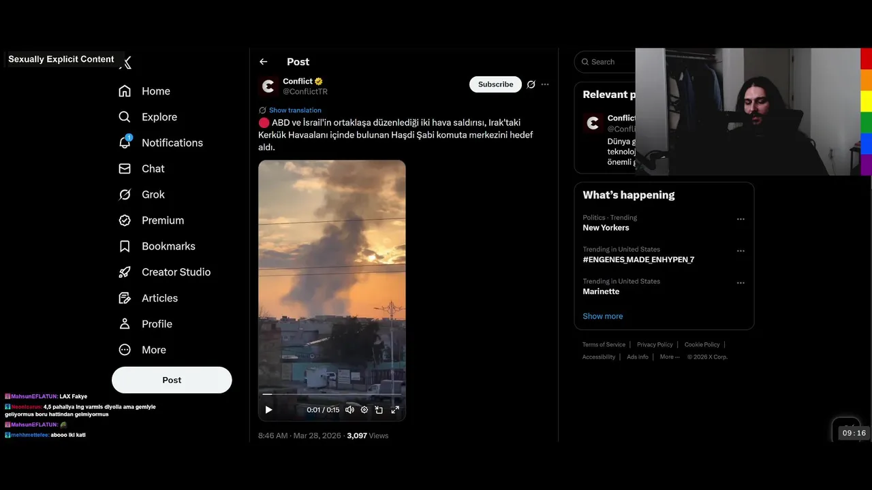Click the white Post button
872x490 pixels.
[x=172, y=380]
